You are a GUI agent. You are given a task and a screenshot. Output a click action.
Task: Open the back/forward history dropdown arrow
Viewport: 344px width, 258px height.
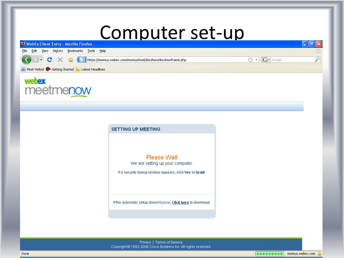[x=41, y=60]
